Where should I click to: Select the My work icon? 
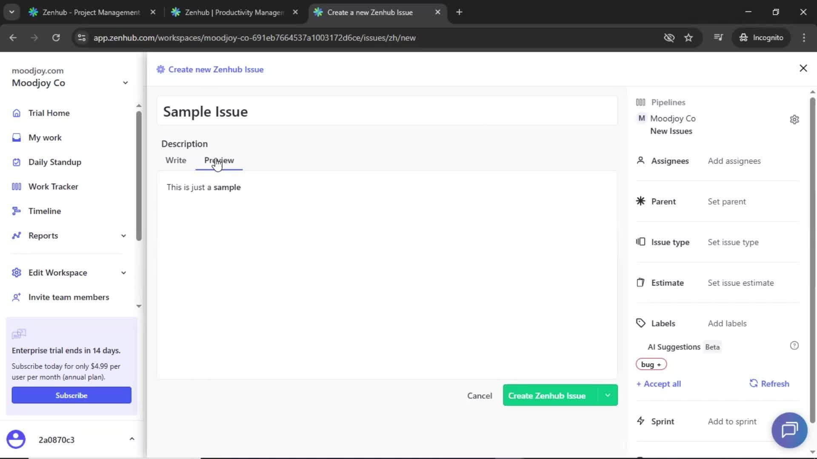tap(16, 137)
